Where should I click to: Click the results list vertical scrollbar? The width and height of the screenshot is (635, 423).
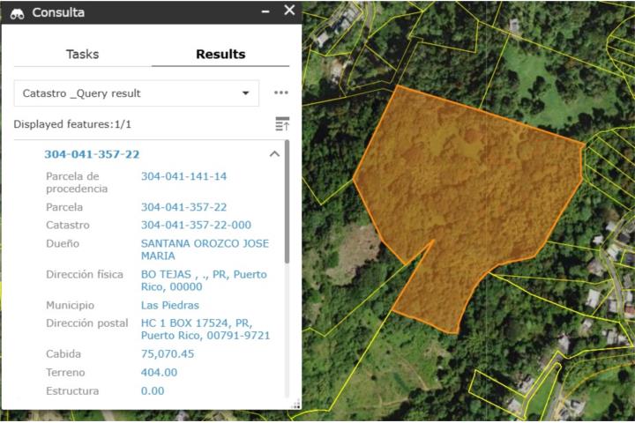tap(288, 202)
